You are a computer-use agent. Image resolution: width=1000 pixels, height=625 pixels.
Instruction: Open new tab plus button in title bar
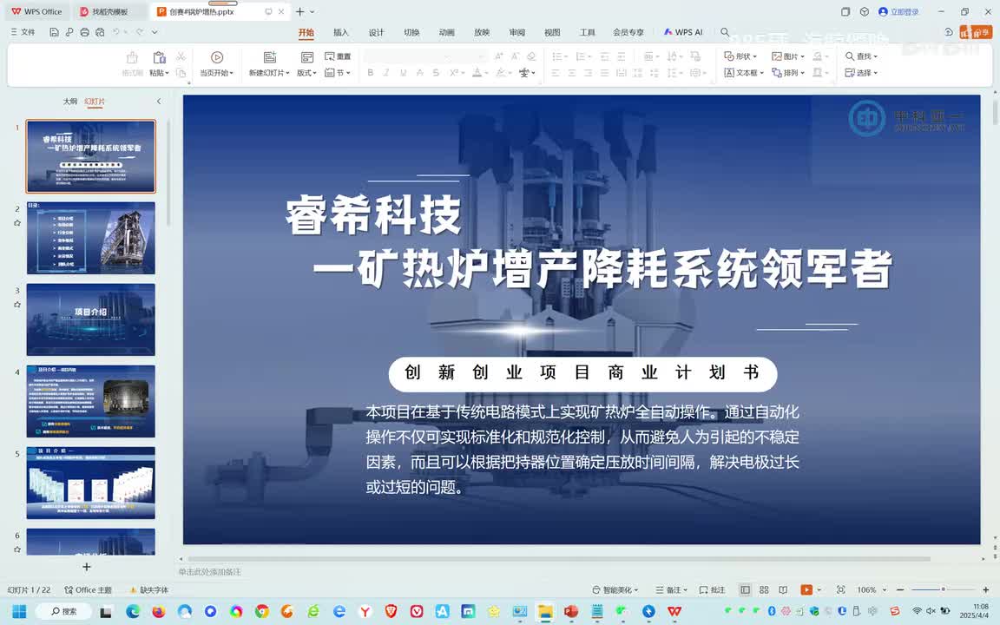[x=299, y=11]
